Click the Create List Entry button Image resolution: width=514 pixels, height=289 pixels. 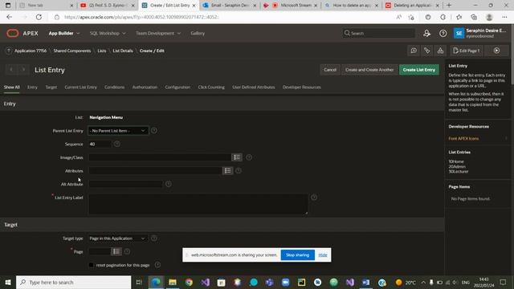419,70
